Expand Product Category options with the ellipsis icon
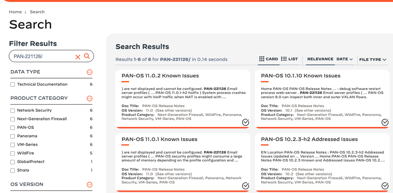393x193 pixels. click(89, 98)
